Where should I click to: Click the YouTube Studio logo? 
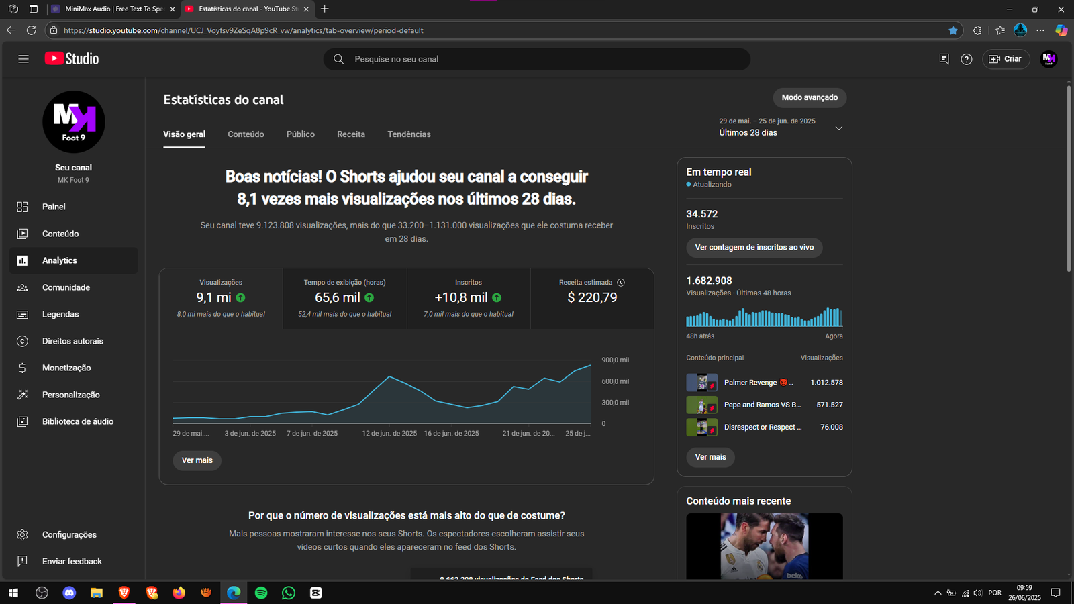72,59
